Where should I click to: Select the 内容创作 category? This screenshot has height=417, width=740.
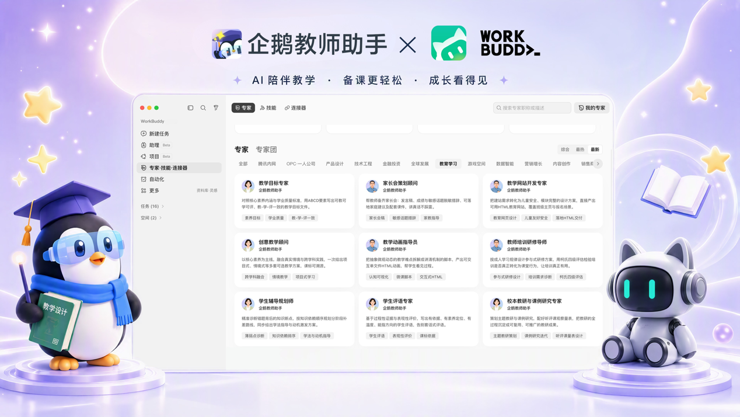pyautogui.click(x=561, y=164)
